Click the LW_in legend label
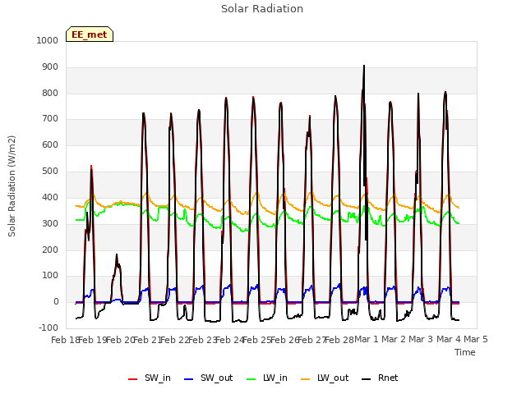Viewport: 526px width, 394px height. 275,378
